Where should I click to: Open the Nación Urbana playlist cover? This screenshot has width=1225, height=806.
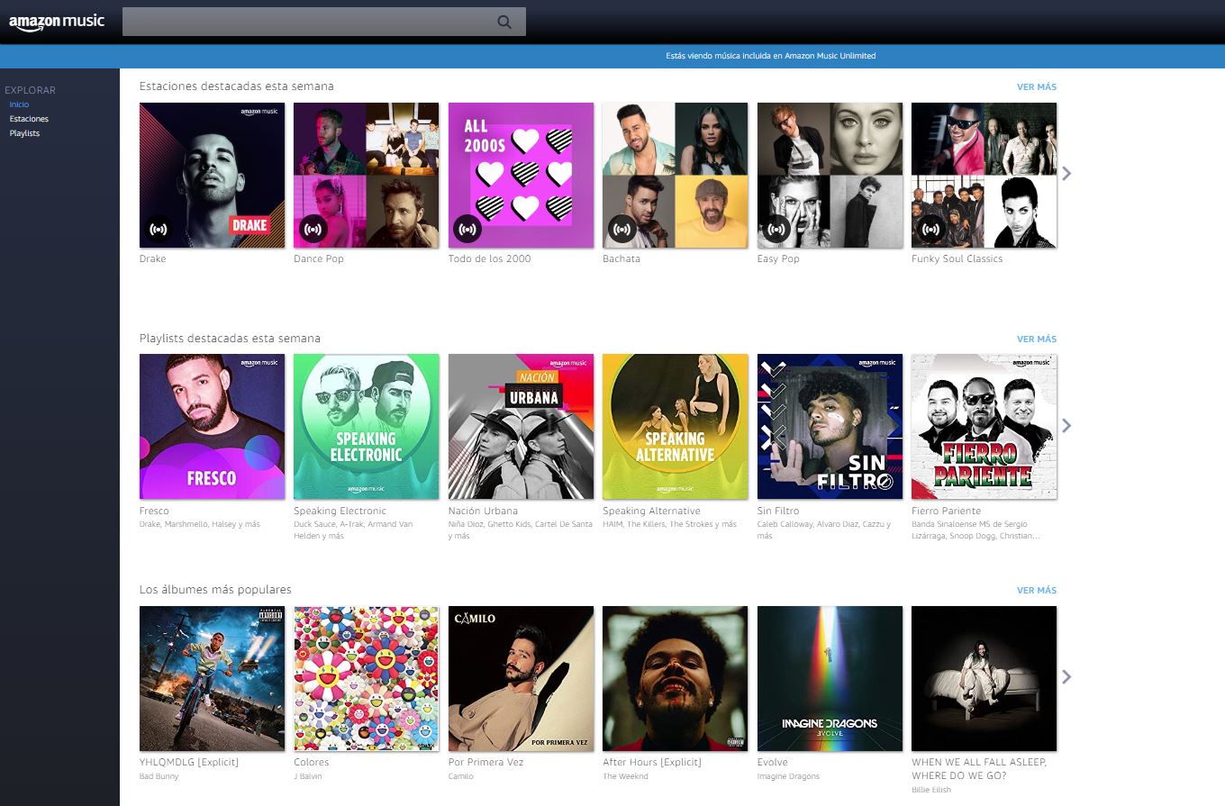click(522, 427)
